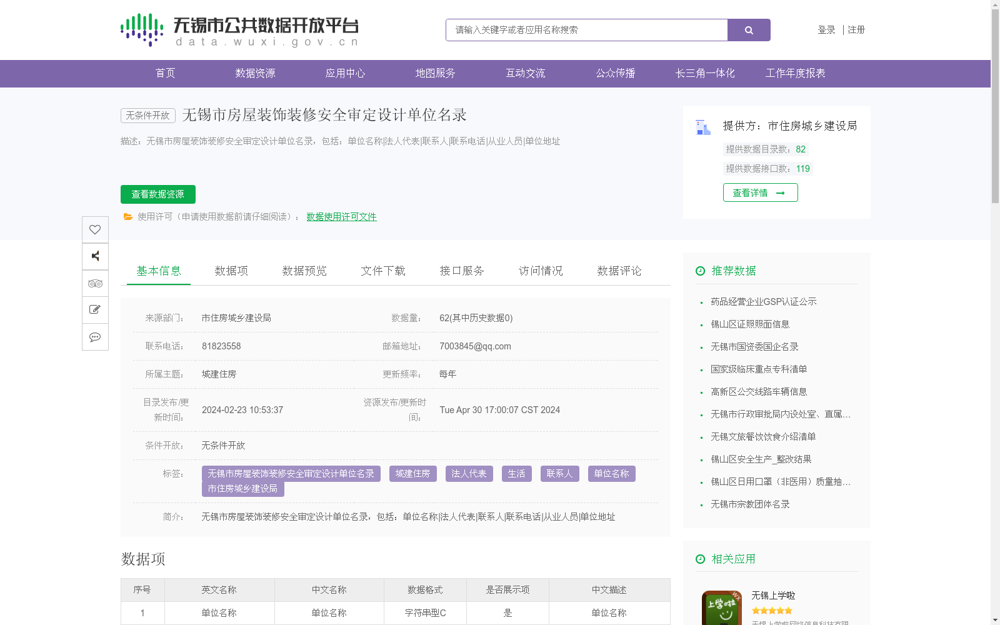This screenshot has width=1000, height=625.
Task: Click the 无锡上学啦 app title
Action: coord(773,596)
